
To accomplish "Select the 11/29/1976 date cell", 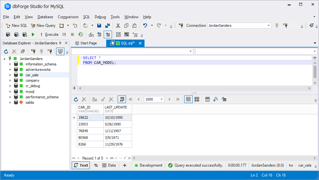I will [118, 144].
